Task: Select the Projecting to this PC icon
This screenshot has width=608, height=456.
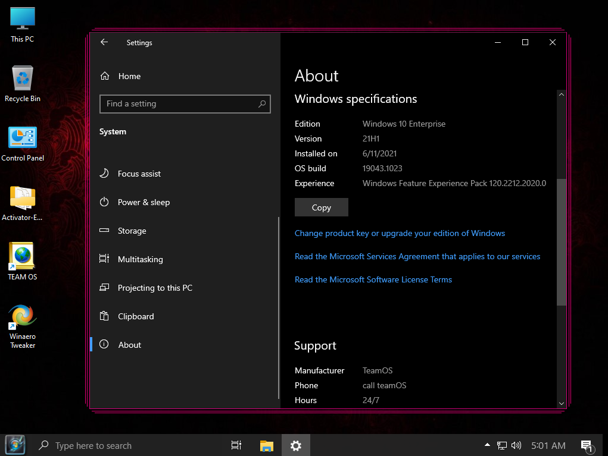Action: click(x=104, y=287)
